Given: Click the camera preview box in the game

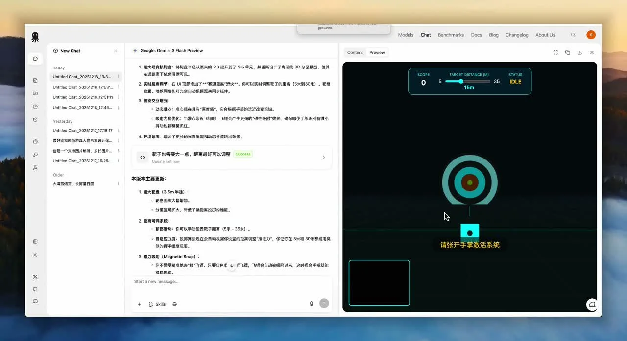Looking at the screenshot, I should (379, 283).
